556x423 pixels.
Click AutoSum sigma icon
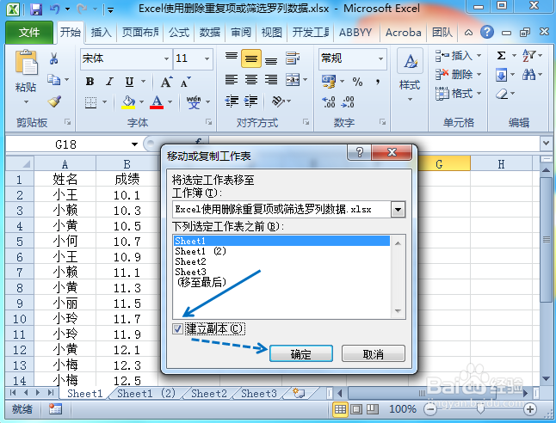[x=501, y=56]
